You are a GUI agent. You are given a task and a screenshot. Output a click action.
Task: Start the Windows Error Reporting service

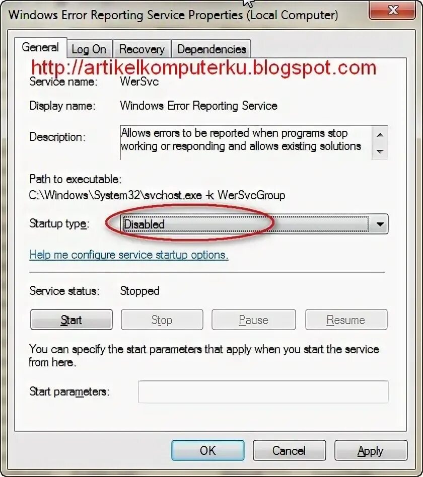point(72,320)
